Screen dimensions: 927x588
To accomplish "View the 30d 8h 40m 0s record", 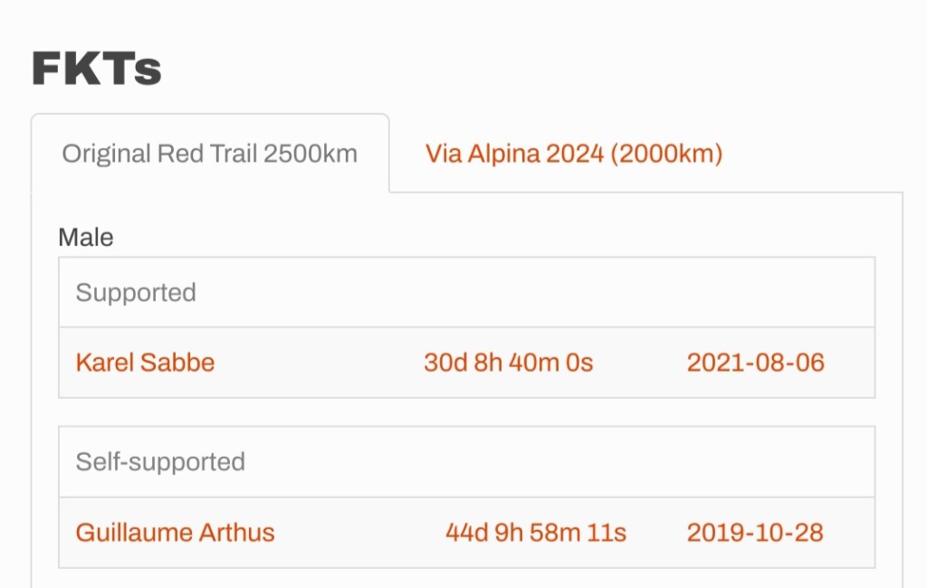I will (508, 363).
